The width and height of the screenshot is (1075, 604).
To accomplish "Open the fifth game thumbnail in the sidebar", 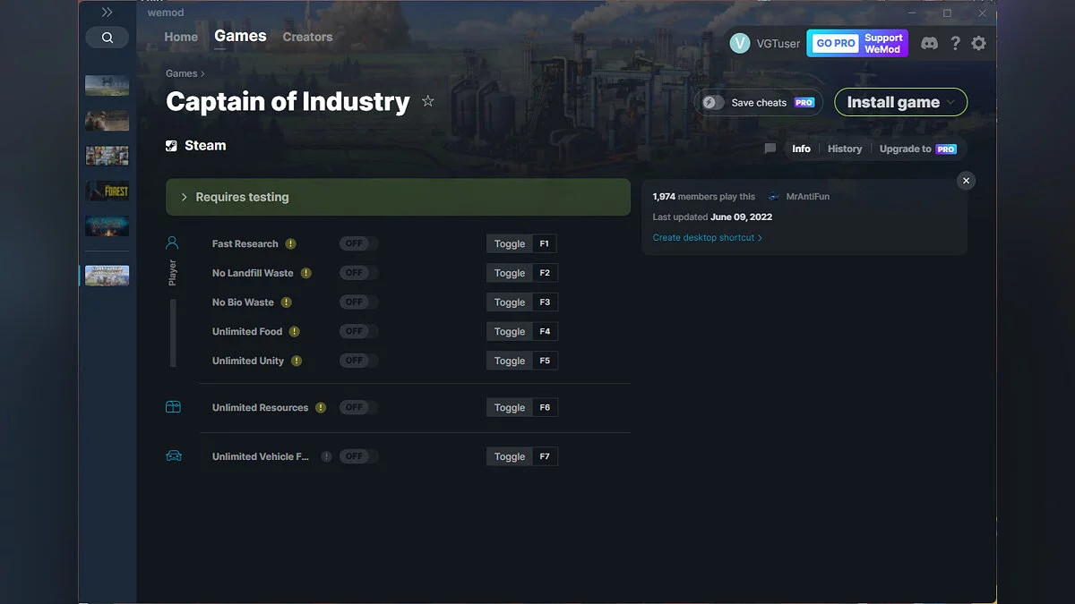I will (x=107, y=225).
